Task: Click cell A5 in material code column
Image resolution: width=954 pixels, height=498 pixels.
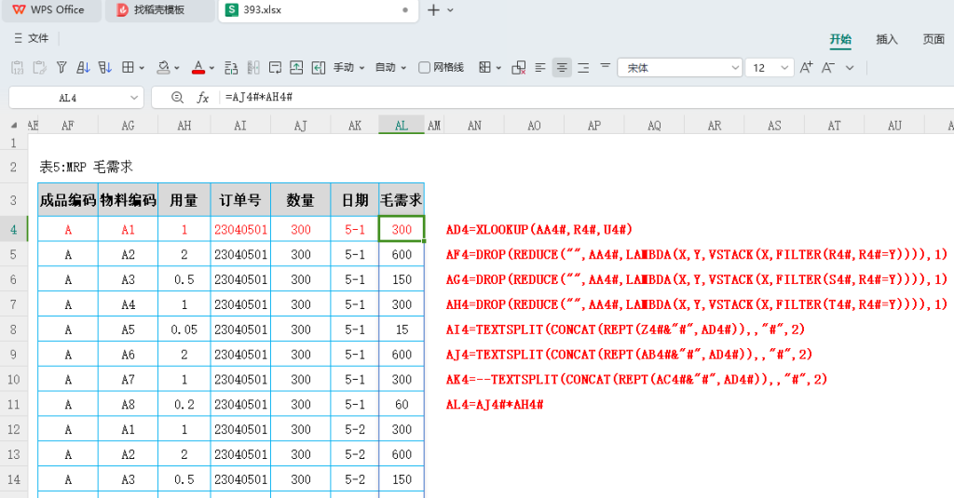Action: (128, 330)
